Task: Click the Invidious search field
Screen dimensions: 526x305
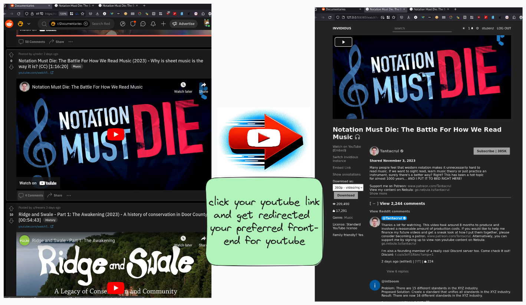Action: 422,29
